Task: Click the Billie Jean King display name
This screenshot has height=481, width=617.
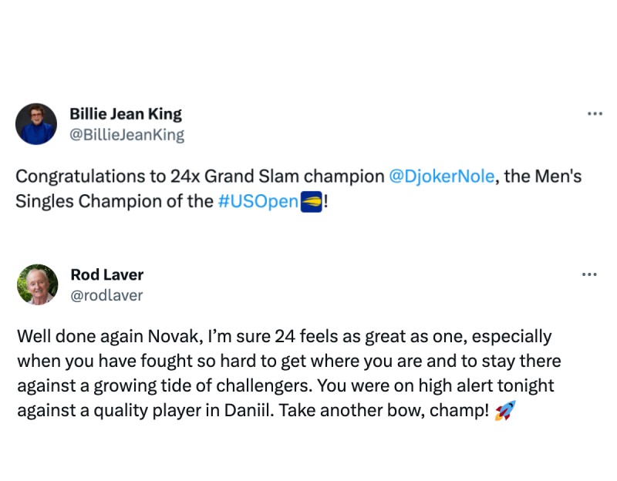Action: point(126,114)
